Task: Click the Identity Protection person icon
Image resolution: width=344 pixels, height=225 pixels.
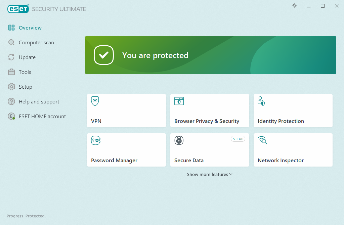Action: tap(261, 101)
